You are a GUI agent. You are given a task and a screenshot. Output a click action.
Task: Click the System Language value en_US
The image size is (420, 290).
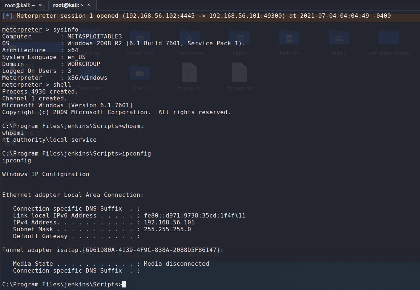click(76, 57)
